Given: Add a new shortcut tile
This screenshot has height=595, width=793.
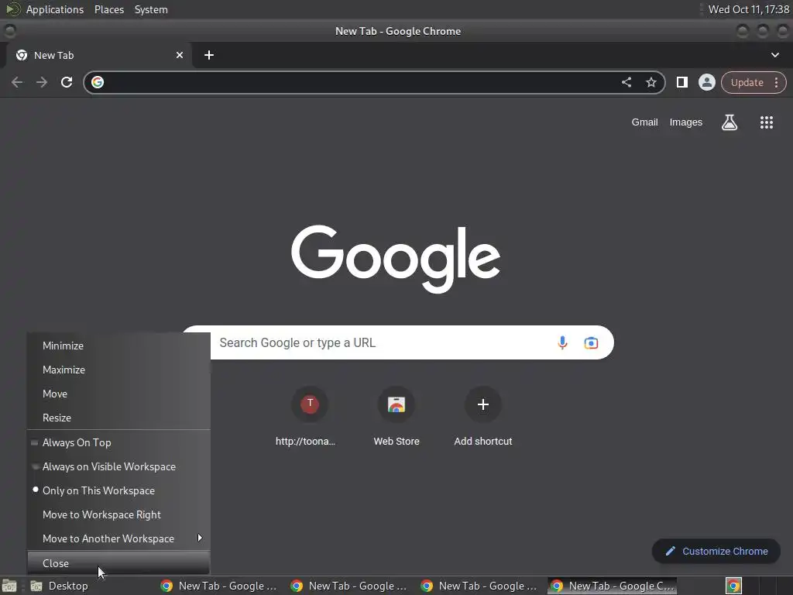Looking at the screenshot, I should pos(483,418).
